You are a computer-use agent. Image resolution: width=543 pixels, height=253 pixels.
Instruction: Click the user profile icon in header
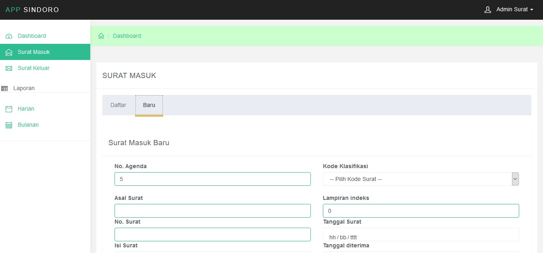[x=487, y=10]
